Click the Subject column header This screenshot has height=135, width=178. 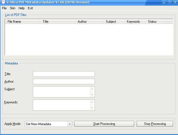(113, 22)
